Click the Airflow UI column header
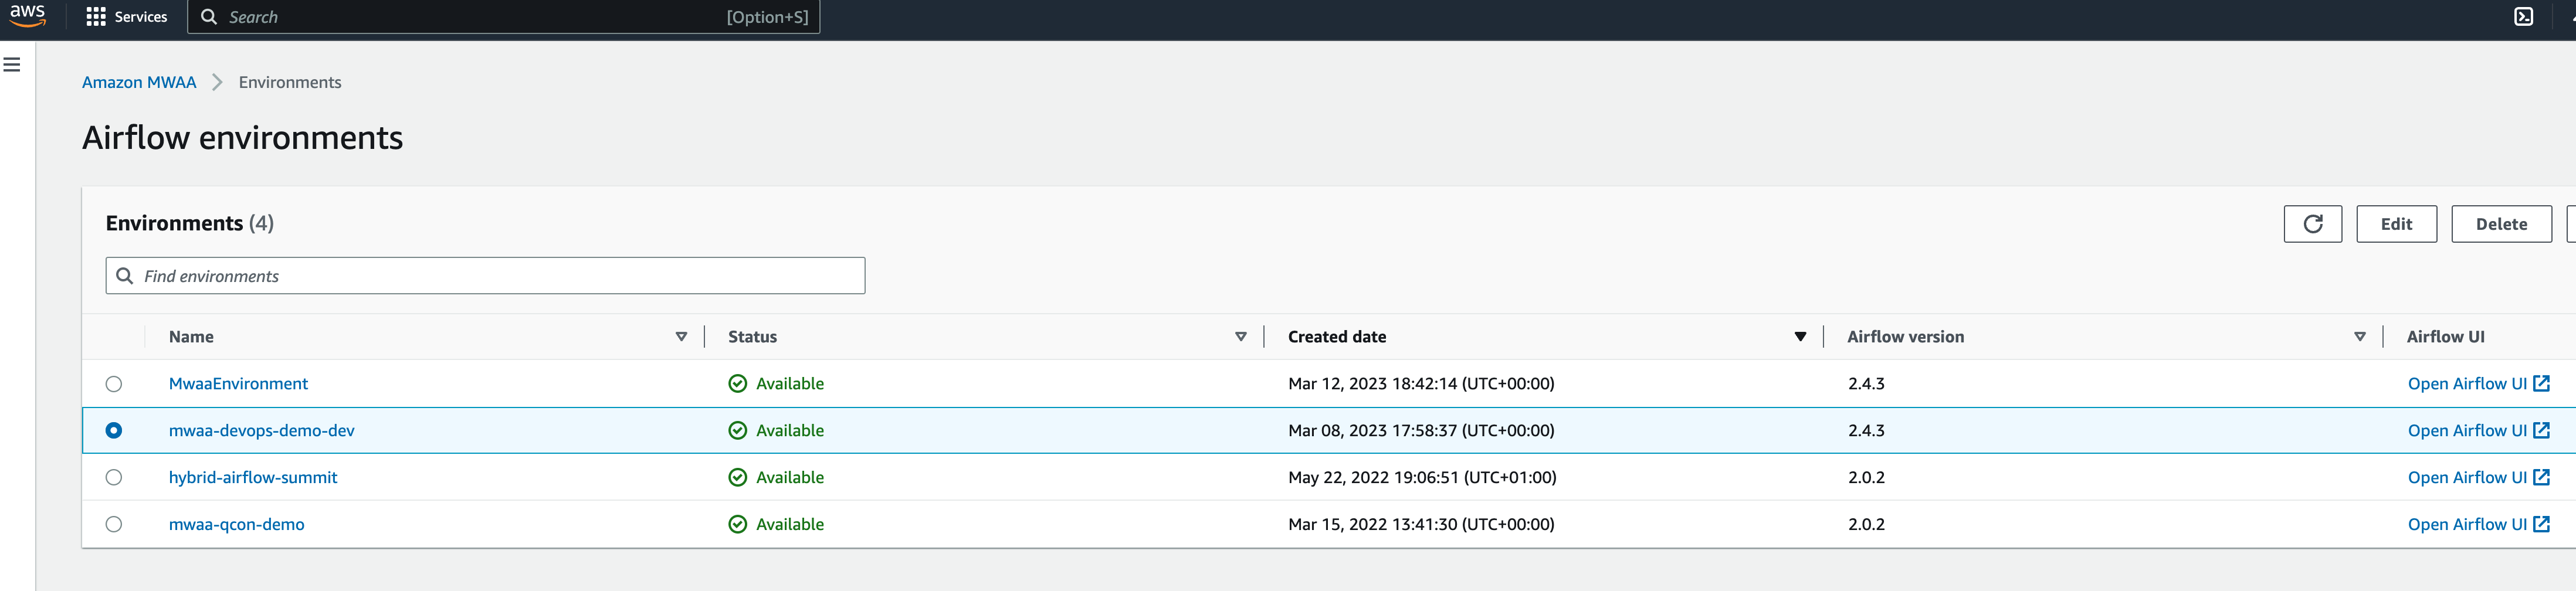This screenshot has width=2576, height=591. click(2445, 337)
